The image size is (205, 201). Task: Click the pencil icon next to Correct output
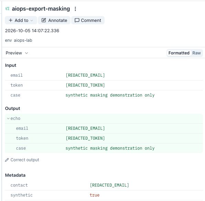7,160
